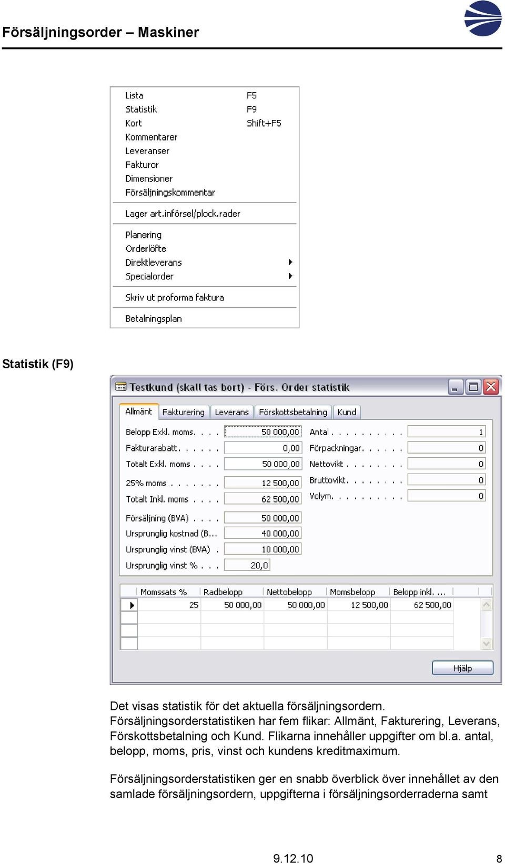Click the 25% moms field

262,483
